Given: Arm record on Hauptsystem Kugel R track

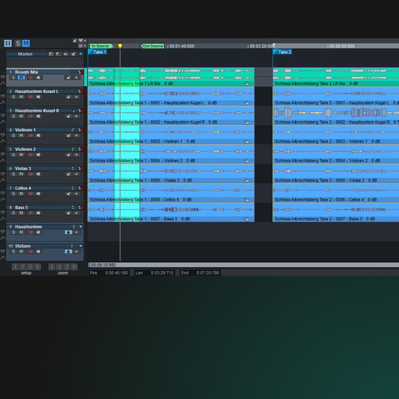Looking at the screenshot, I should (x=31, y=116).
